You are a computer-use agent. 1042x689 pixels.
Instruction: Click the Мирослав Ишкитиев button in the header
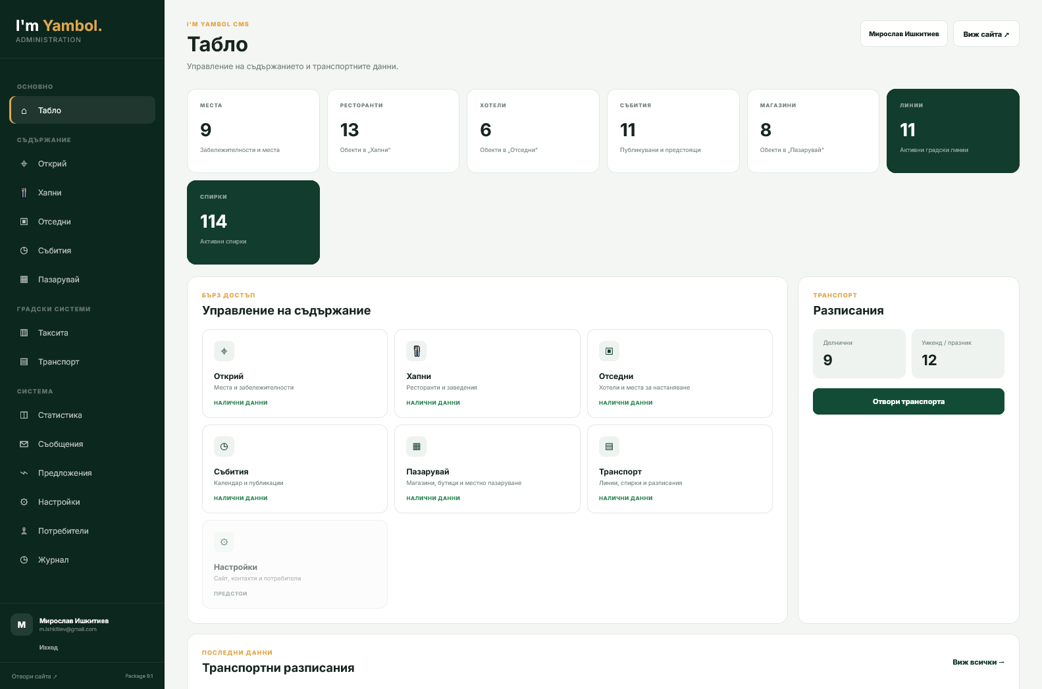[904, 34]
